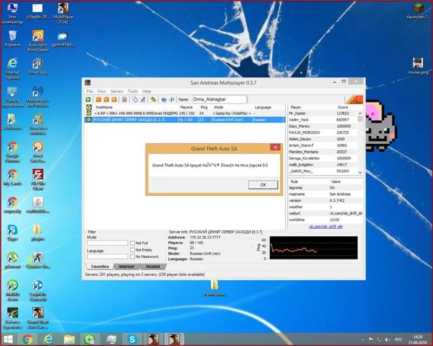Enable the Not Empty filter checkbox
This screenshot has width=433, height=346.
point(133,250)
